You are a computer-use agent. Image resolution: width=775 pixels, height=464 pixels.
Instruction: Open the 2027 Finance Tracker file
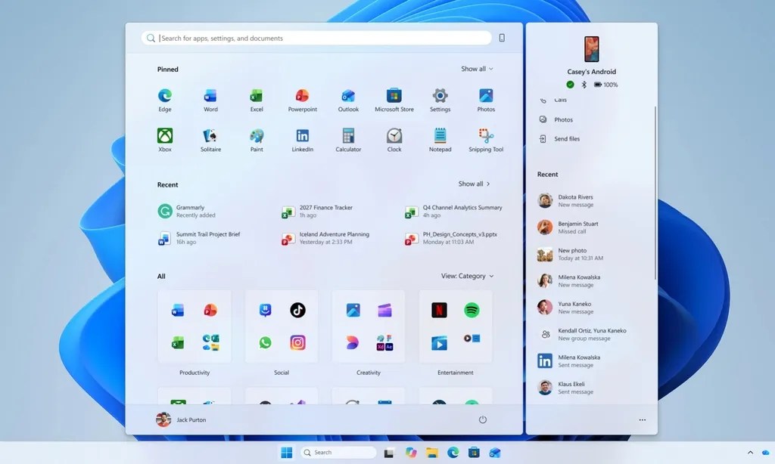pos(317,212)
